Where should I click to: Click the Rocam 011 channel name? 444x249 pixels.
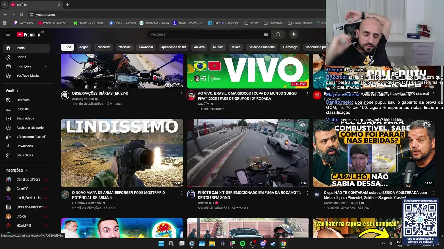[206, 203]
